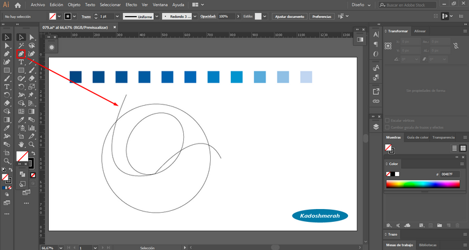The image size is (469, 250).
Task: Switch swatches to thumbnail grid view
Action: click(463, 148)
